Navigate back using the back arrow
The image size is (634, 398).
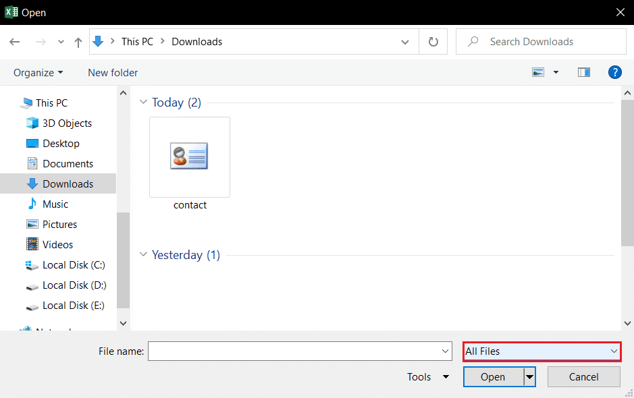(x=14, y=41)
